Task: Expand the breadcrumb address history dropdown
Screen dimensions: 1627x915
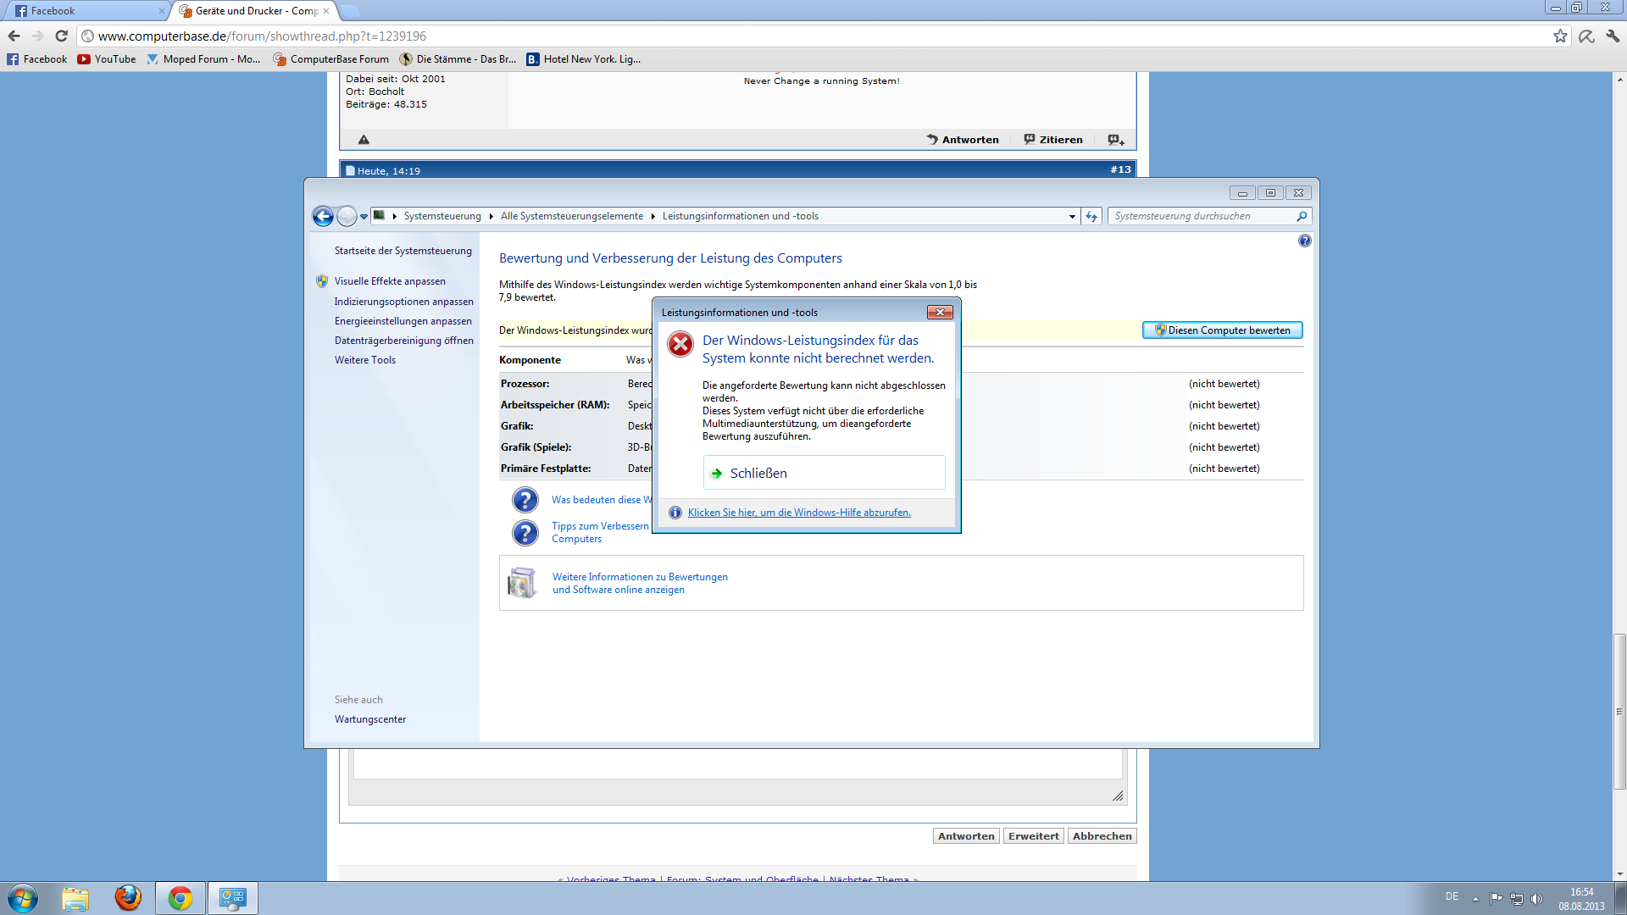Action: point(1072,216)
